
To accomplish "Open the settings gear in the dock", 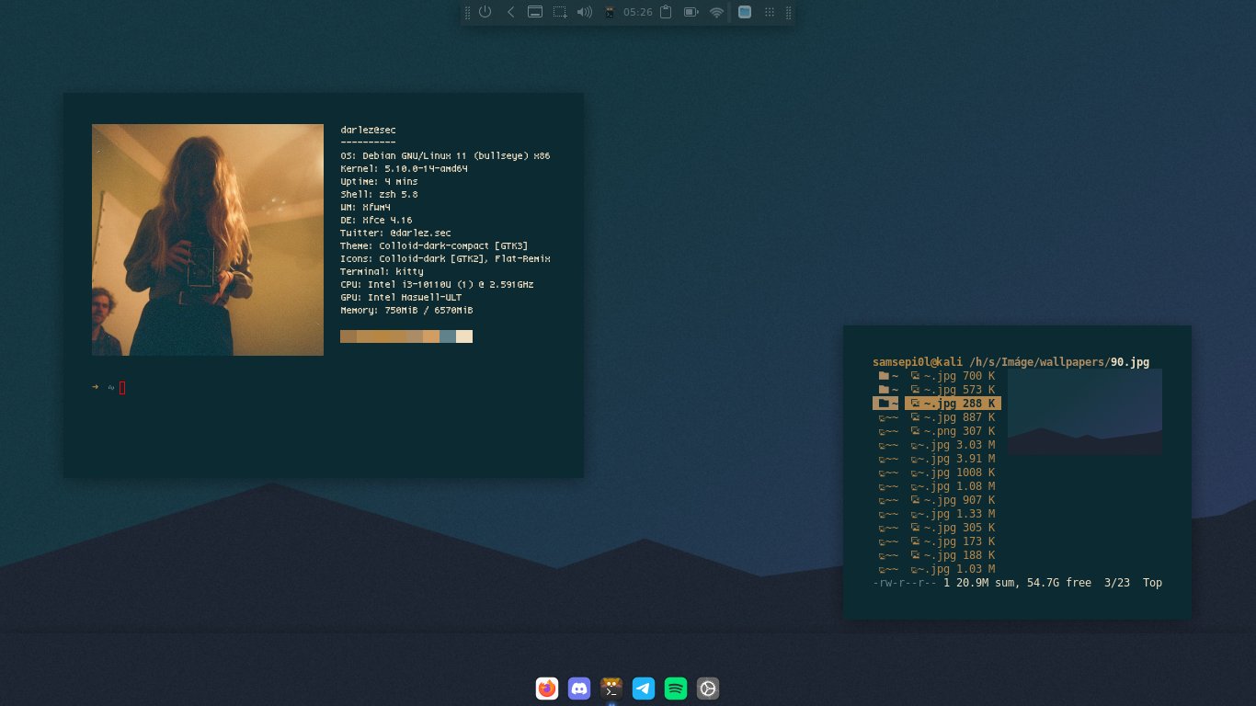I will [708, 688].
